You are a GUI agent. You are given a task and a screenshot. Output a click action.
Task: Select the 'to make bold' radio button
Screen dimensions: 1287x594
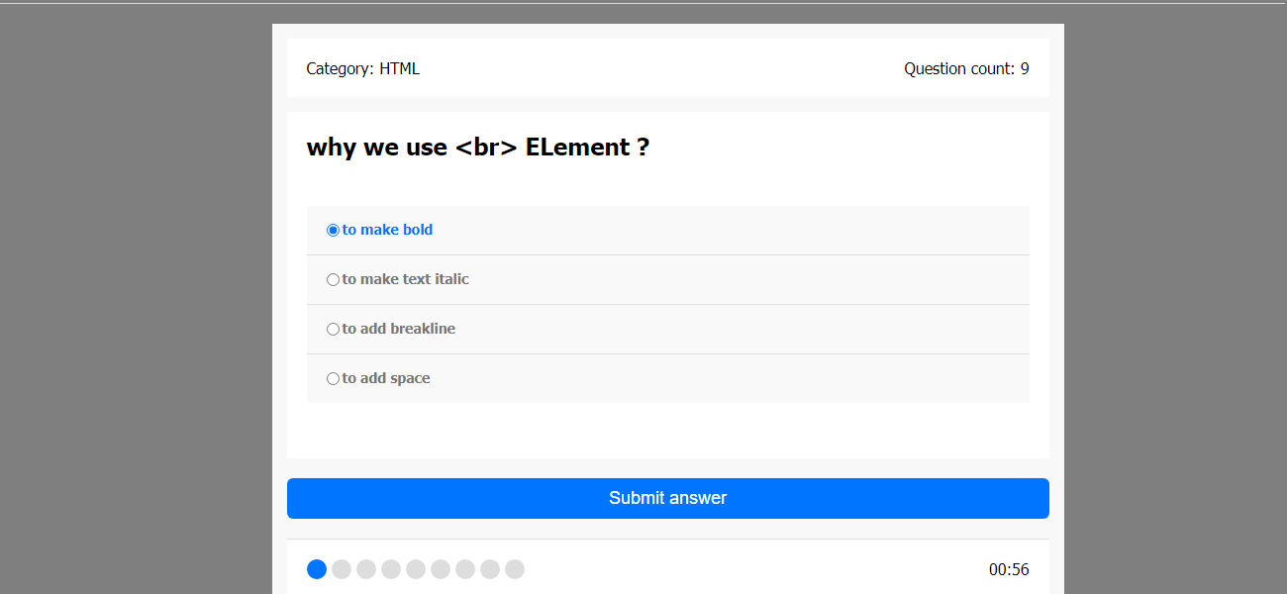(333, 230)
